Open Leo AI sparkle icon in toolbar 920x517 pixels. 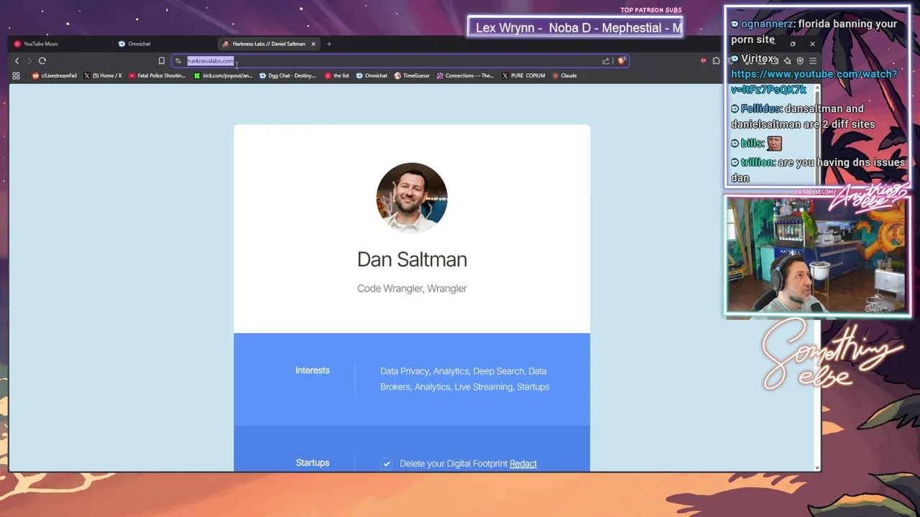tap(788, 61)
